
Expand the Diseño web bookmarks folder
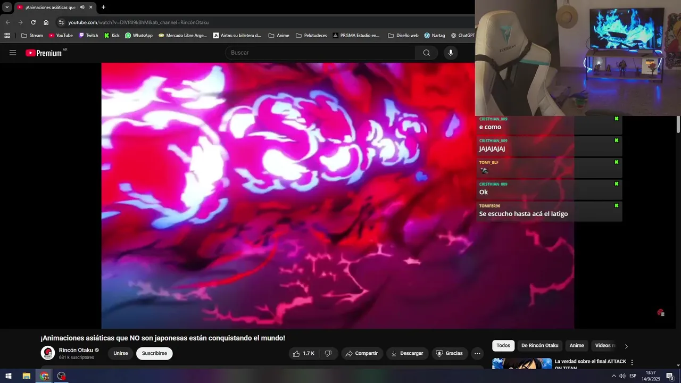[x=403, y=36]
